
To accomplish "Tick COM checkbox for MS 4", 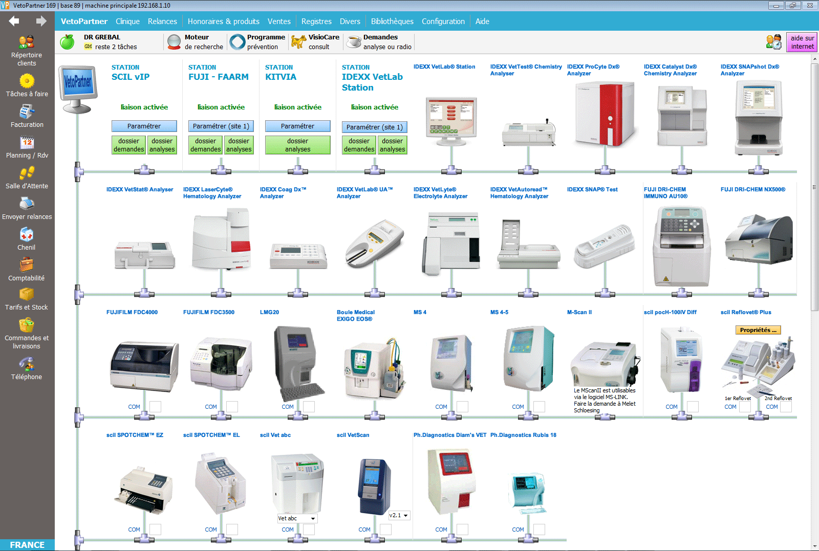I will 462,407.
